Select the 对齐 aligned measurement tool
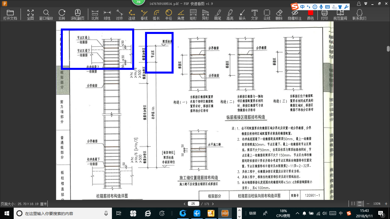The height and width of the screenshot is (219, 390). click(119, 15)
